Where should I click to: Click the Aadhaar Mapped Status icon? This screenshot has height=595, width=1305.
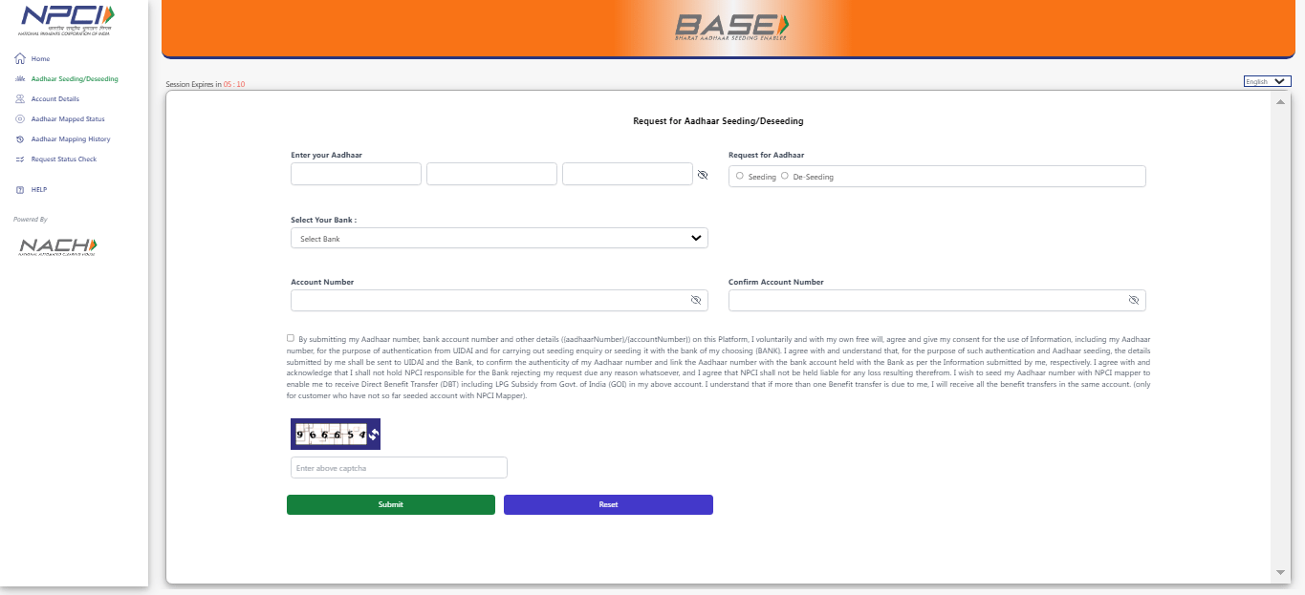pos(20,119)
